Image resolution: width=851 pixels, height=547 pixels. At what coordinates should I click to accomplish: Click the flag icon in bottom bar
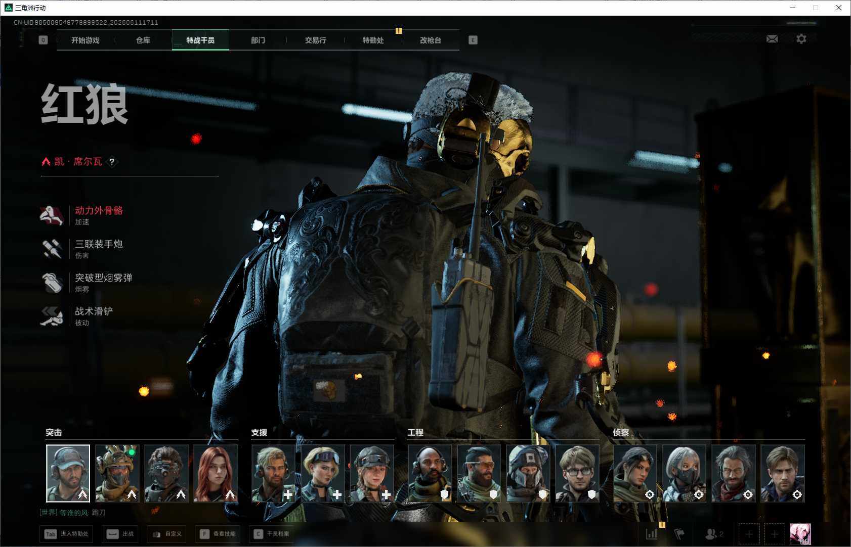(679, 534)
